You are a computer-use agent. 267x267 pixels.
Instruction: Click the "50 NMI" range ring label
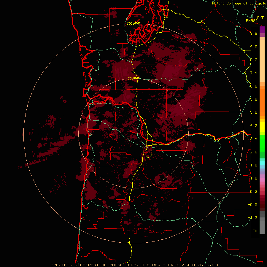coord(133,79)
